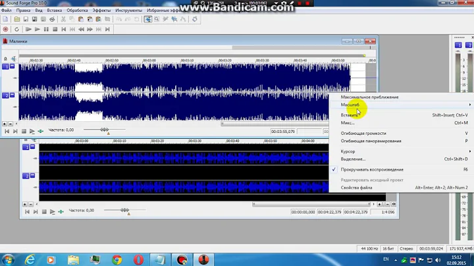Click Play in main transport toolbar

pos(37,30)
